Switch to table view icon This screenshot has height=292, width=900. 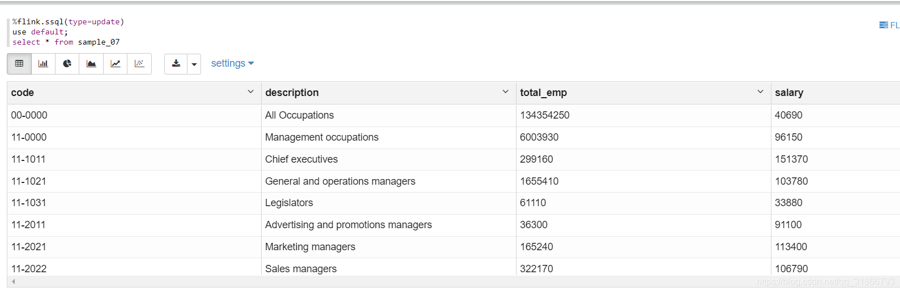click(x=19, y=64)
